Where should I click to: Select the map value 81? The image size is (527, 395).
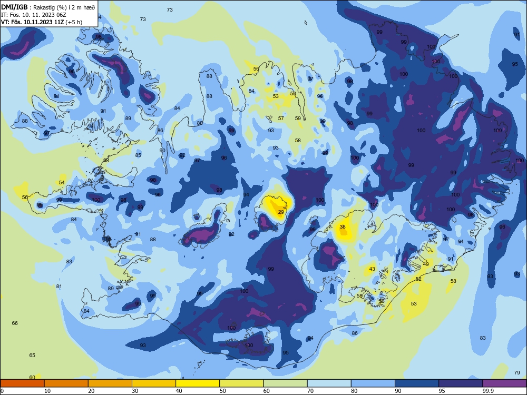tap(59, 286)
